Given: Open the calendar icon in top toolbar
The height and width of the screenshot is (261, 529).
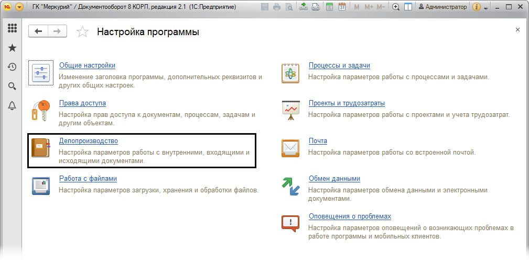Looking at the screenshot, I should click(x=342, y=7).
